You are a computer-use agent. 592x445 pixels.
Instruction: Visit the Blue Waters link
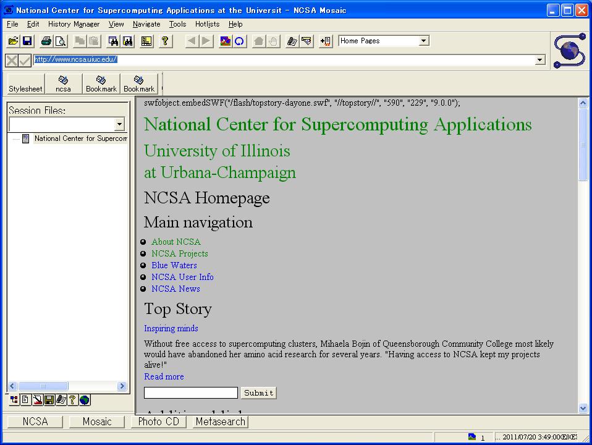click(x=174, y=265)
